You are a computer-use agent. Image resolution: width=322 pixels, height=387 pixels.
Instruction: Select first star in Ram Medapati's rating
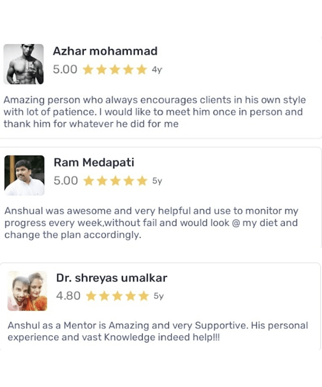[89, 181]
